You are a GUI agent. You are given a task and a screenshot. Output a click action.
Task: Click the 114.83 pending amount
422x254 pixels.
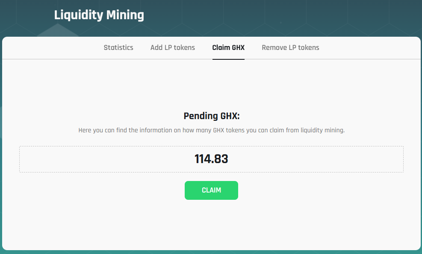tap(211, 159)
